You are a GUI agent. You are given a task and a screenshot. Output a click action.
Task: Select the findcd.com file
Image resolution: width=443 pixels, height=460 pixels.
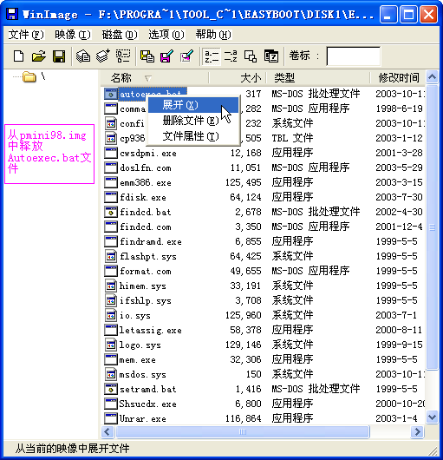pyautogui.click(x=146, y=227)
